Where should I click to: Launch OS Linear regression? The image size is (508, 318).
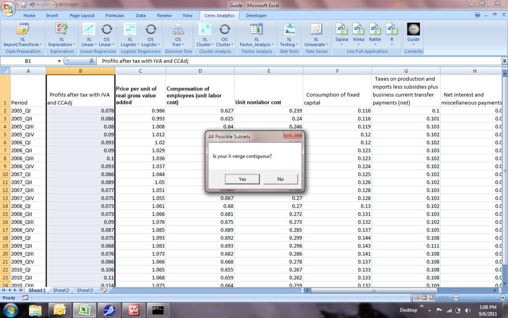tap(106, 35)
